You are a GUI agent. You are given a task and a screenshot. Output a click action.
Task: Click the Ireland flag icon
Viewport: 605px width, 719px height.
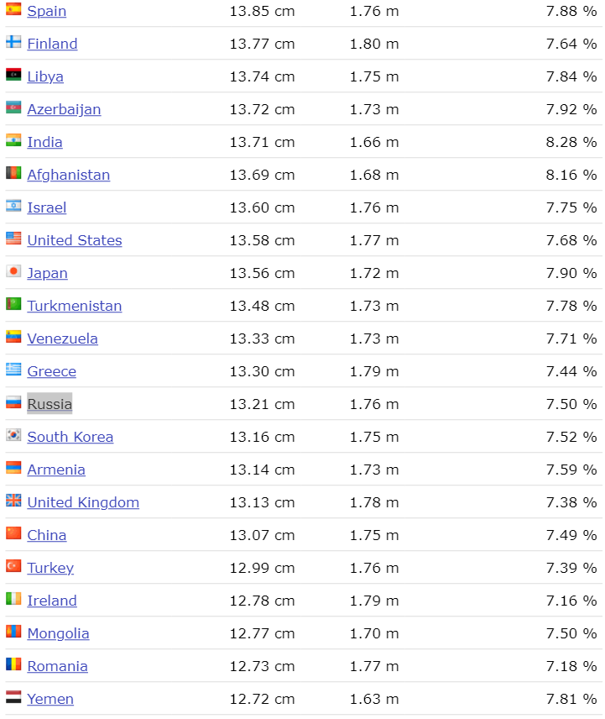(13, 600)
